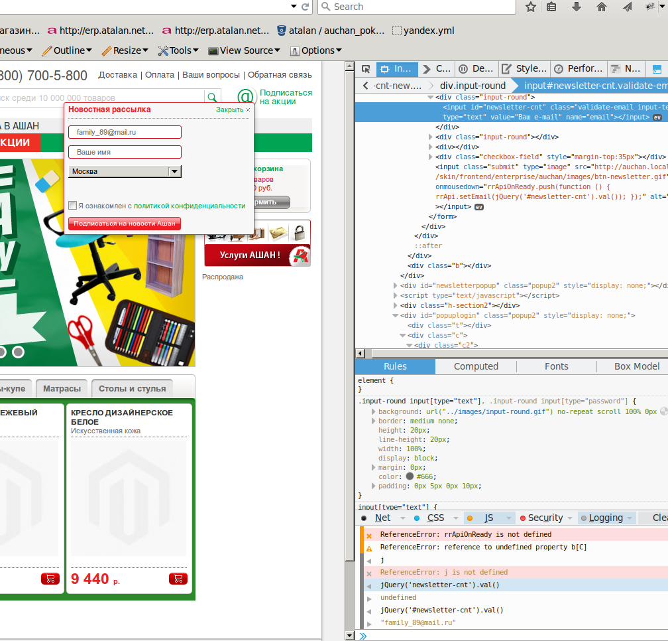This screenshot has width=668, height=641.
Task: Toggle the devtools split console icon
Action: pos(657,69)
